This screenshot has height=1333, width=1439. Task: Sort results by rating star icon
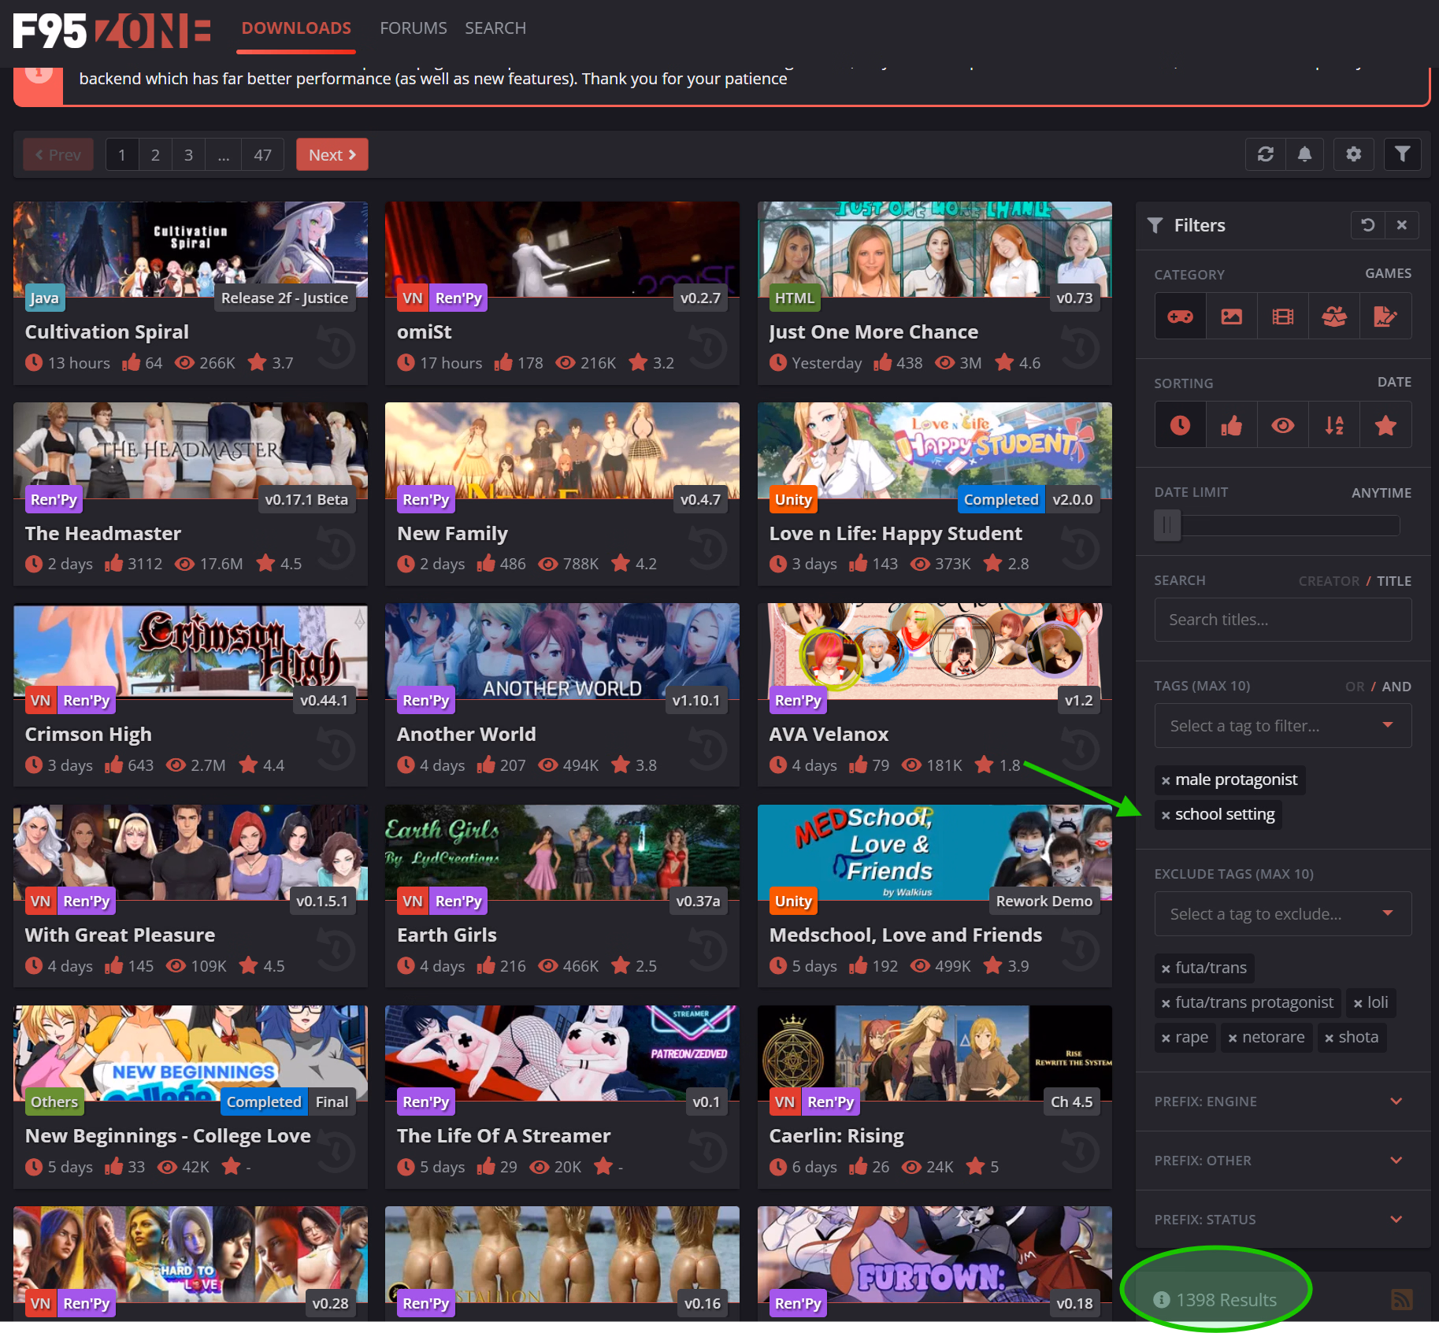(1385, 426)
